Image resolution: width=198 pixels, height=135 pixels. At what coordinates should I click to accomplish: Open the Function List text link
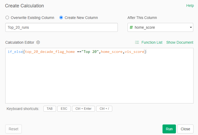[x=152, y=42]
